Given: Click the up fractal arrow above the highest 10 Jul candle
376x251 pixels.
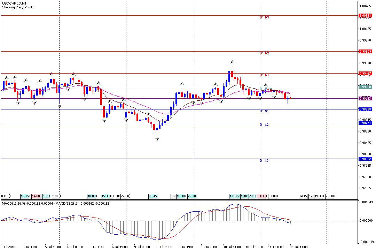Looking at the screenshot, I should point(232,62).
